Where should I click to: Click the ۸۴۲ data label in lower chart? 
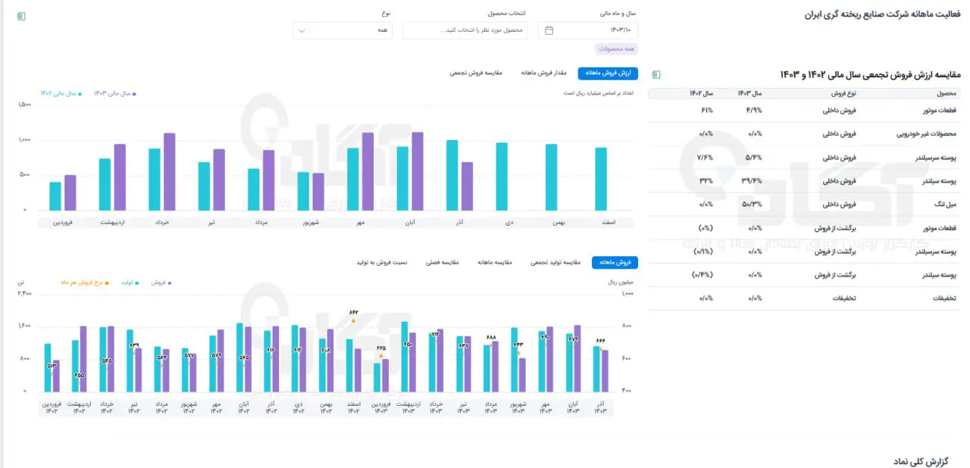pyautogui.click(x=353, y=312)
